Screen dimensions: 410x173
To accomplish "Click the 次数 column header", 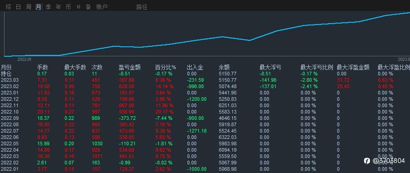I will click(97, 67).
